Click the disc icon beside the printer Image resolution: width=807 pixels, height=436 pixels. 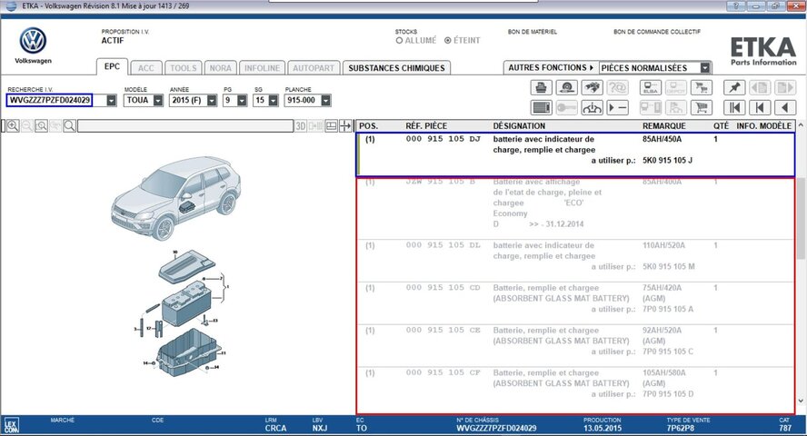coord(567,87)
